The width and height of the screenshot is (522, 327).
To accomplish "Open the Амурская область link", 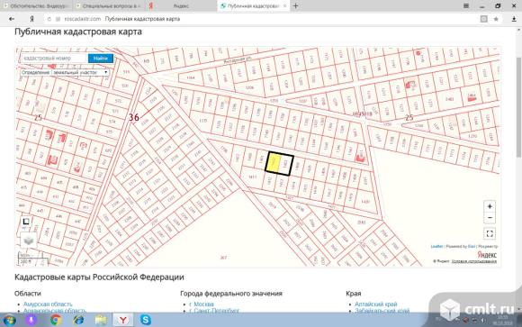I will [48, 304].
